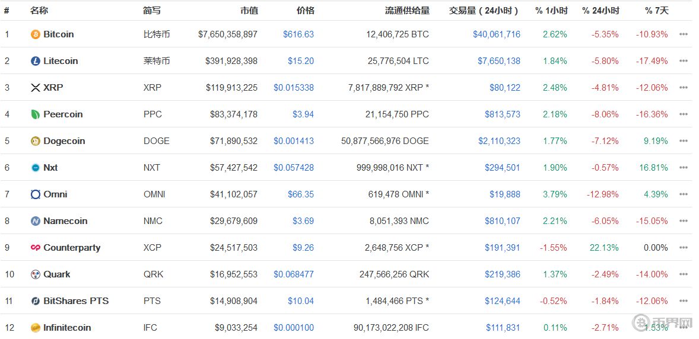Sort by the 价格 column header
699x339 pixels.
(x=305, y=11)
